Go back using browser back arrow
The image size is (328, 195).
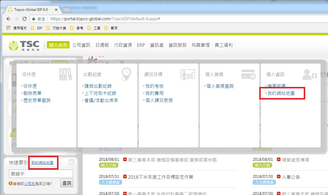tap(9, 19)
